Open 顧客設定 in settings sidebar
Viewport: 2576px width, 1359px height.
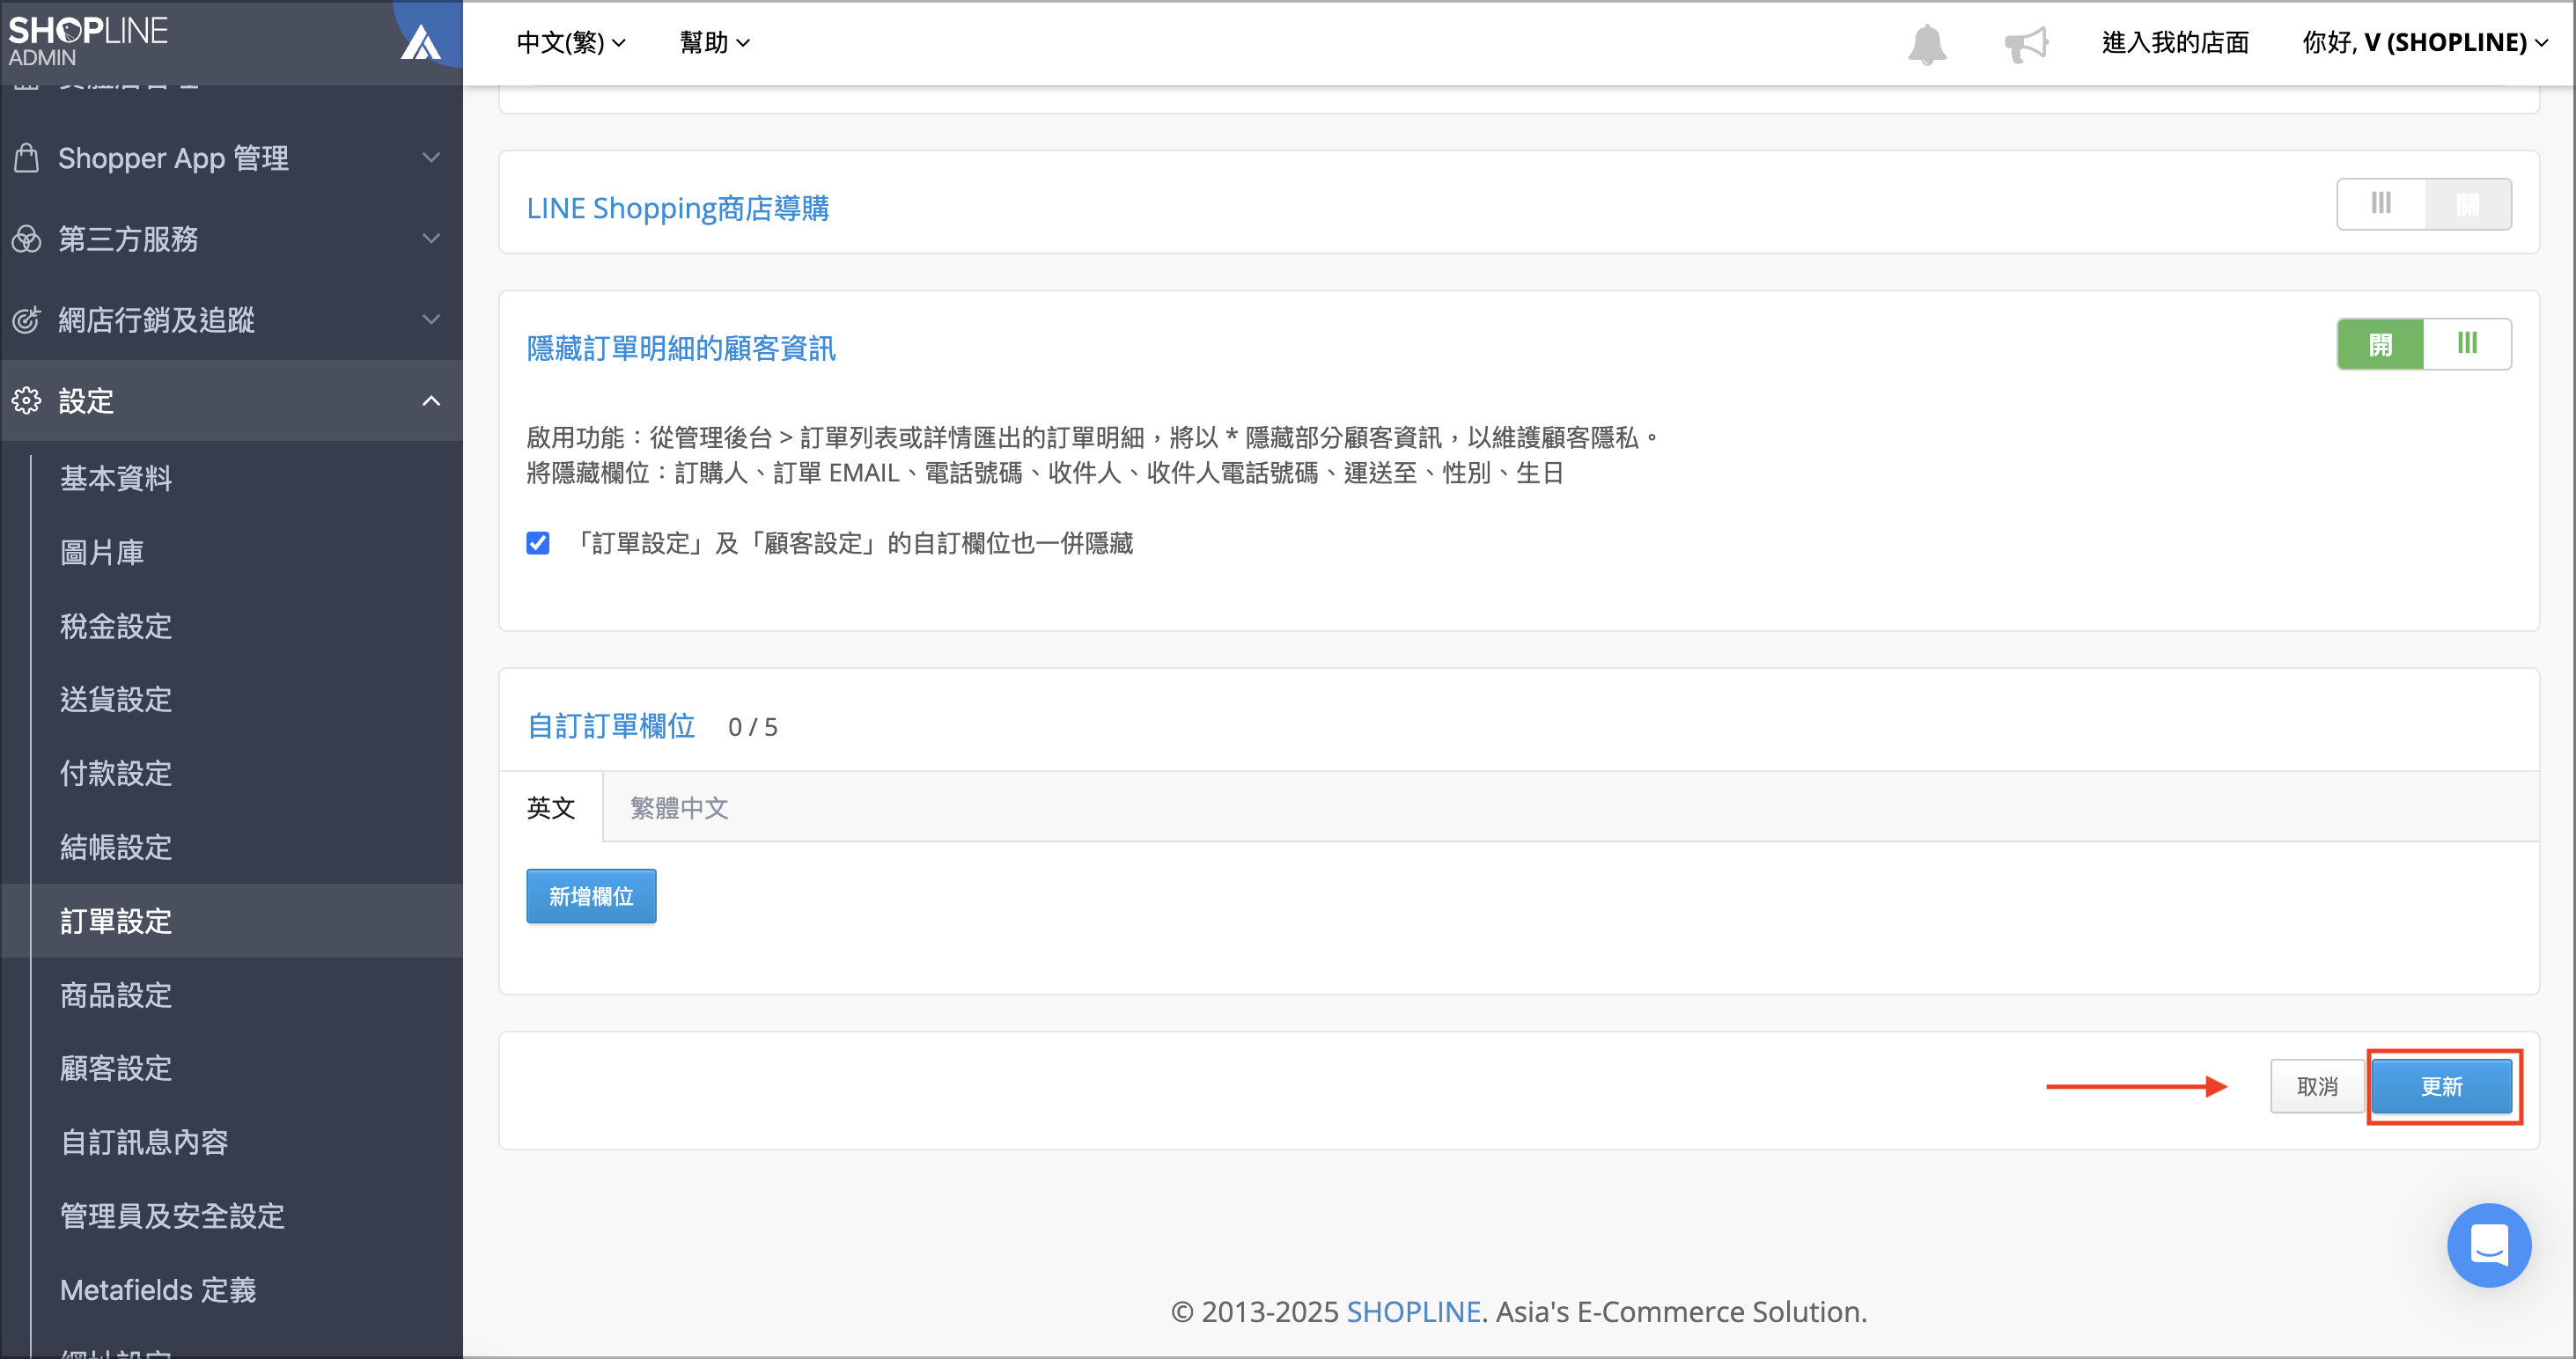[116, 1068]
